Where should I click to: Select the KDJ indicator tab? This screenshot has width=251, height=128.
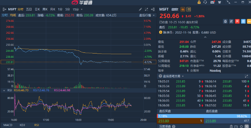point(22,125)
